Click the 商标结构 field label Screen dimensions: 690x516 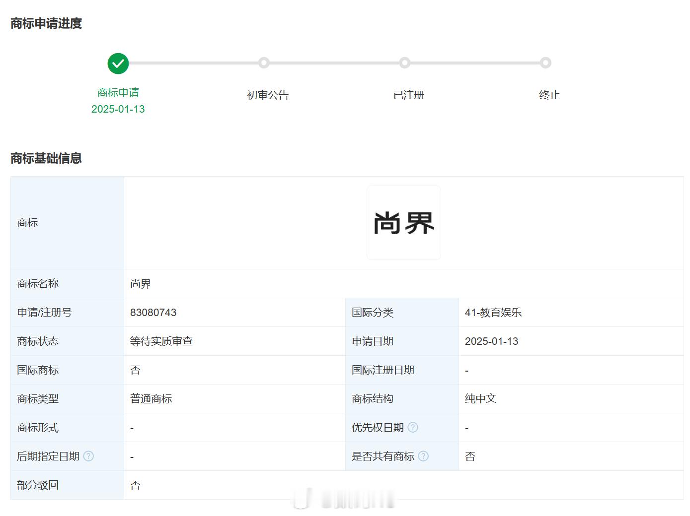(x=373, y=399)
